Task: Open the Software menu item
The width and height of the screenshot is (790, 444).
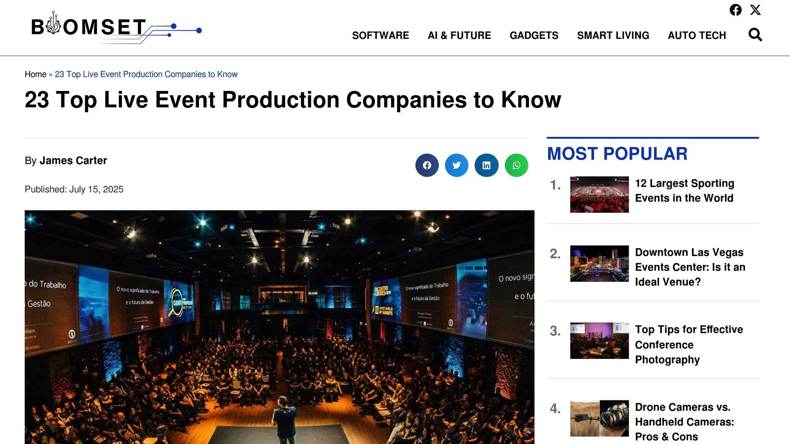Action: point(380,35)
